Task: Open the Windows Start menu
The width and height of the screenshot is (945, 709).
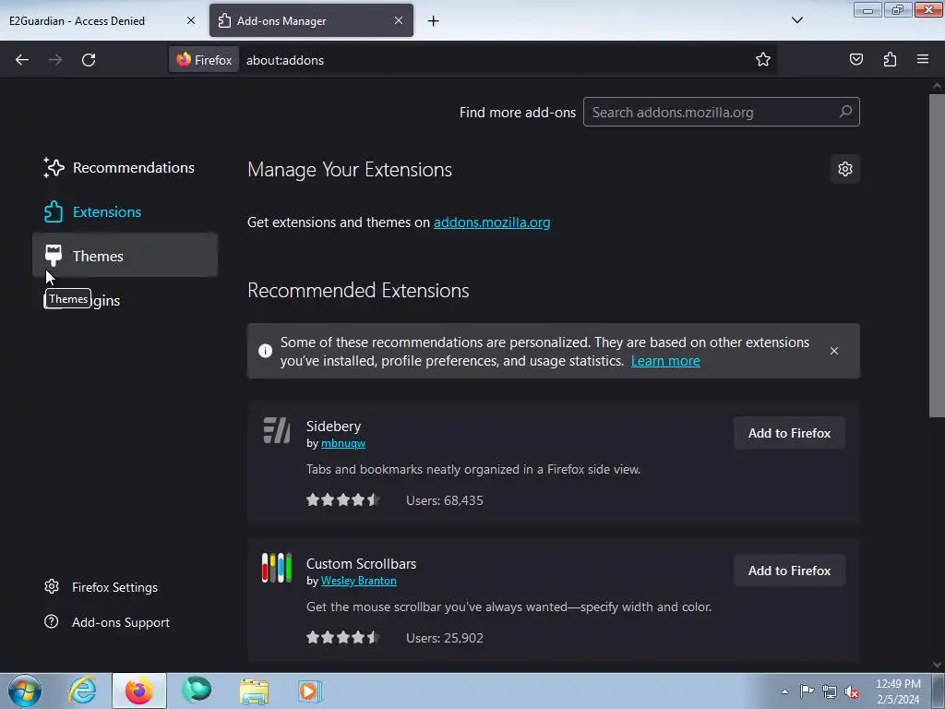Action: [x=25, y=691]
